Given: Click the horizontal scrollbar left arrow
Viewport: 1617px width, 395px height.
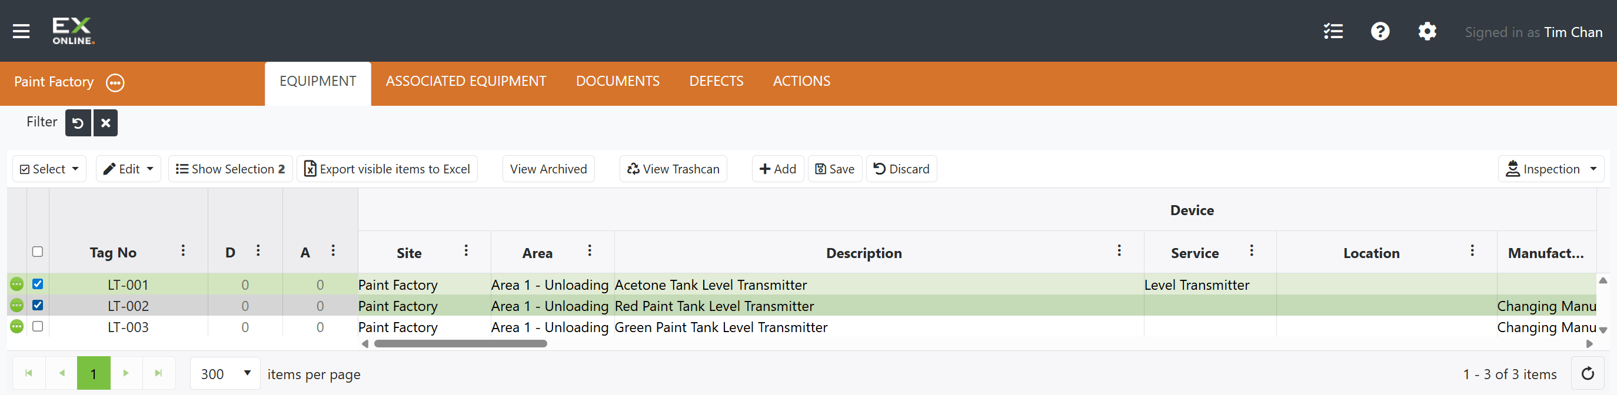Looking at the screenshot, I should click(365, 344).
